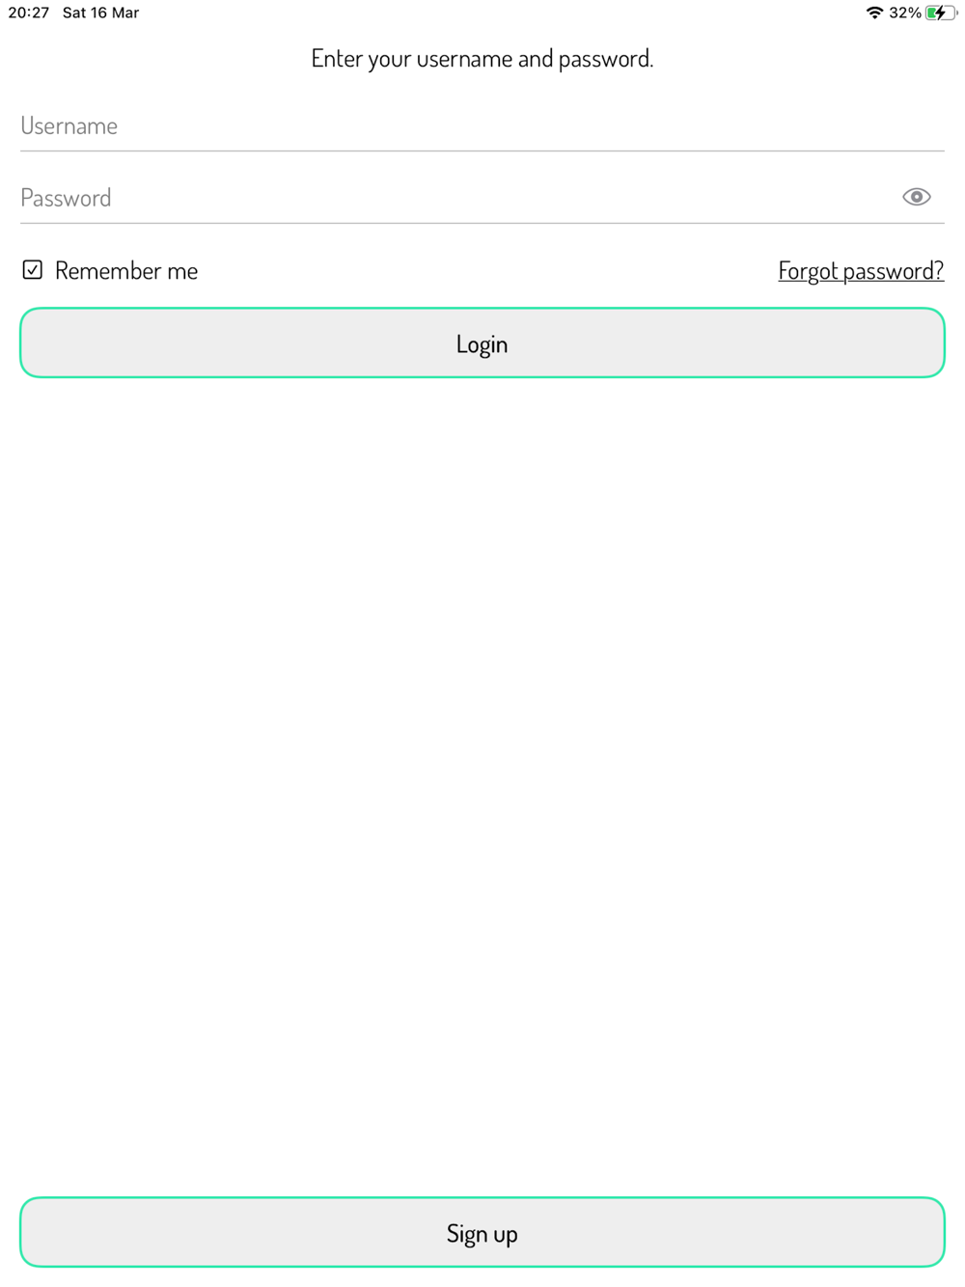
Task: Tap the 20:27 clock in status bar
Action: 28,13
